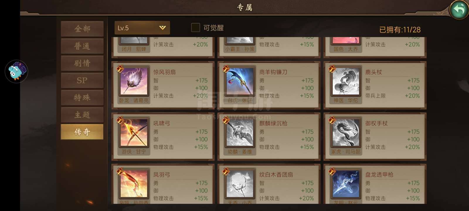The height and width of the screenshot is (211, 469).
Task: Open the 主题 category tab
Action: [82, 115]
